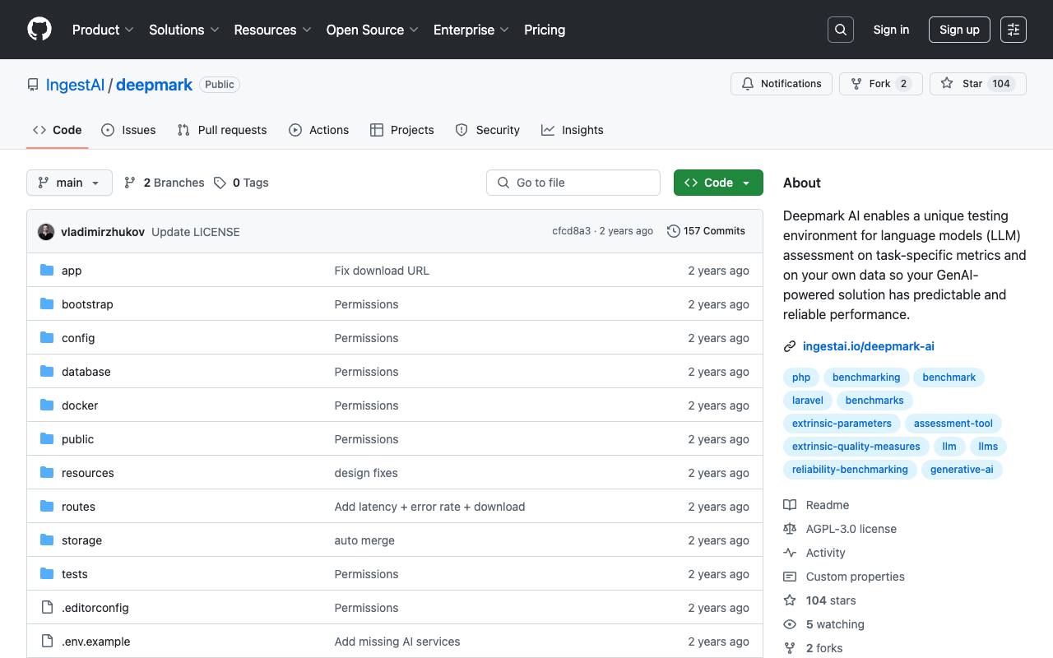Screen dimensions: 1053x658
Task: Select the reliability-benchmarking topic tag
Action: point(850,470)
